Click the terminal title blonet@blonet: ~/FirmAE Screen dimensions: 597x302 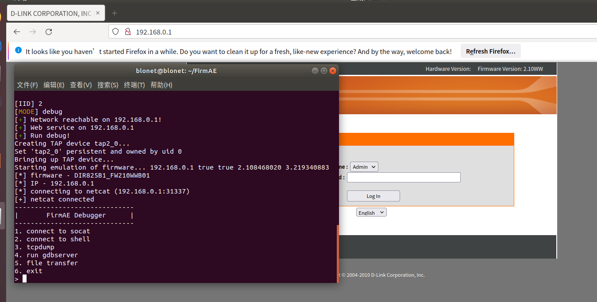(x=176, y=71)
